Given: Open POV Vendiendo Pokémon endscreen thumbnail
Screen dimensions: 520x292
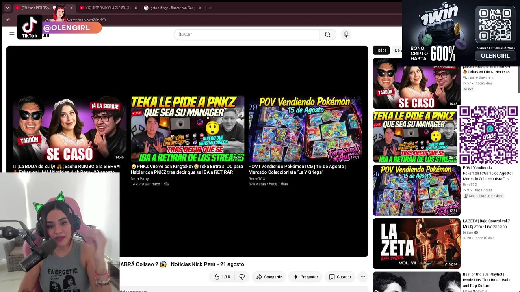Looking at the screenshot, I should [x=305, y=129].
